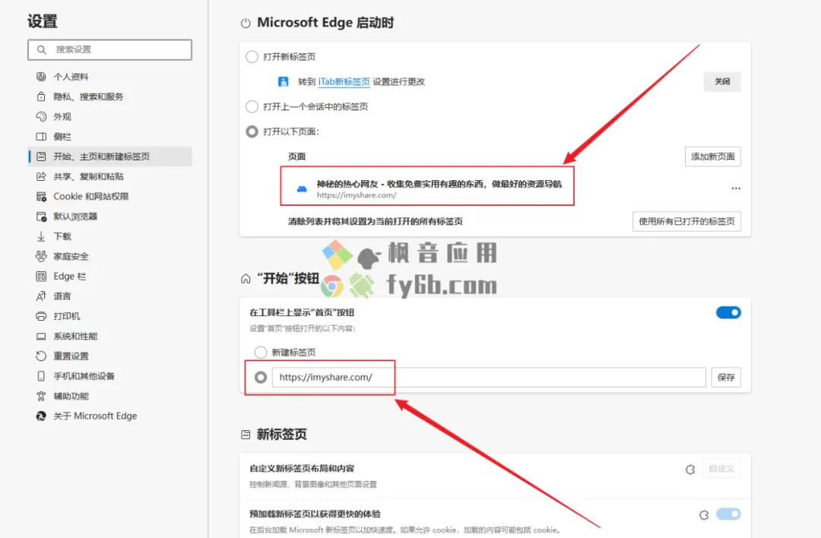Click the 家庭安全 family icon
This screenshot has height=538, width=821.
pyautogui.click(x=41, y=256)
